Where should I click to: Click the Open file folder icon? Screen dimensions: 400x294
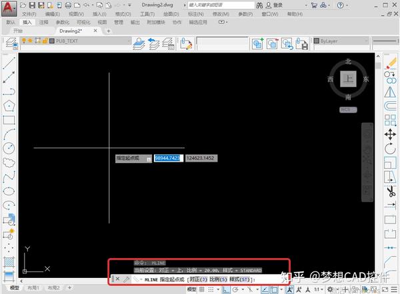(23, 5)
